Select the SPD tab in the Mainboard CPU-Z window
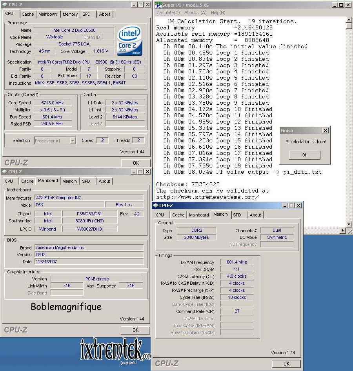The width and height of the screenshot is (353, 371). tap(86, 181)
